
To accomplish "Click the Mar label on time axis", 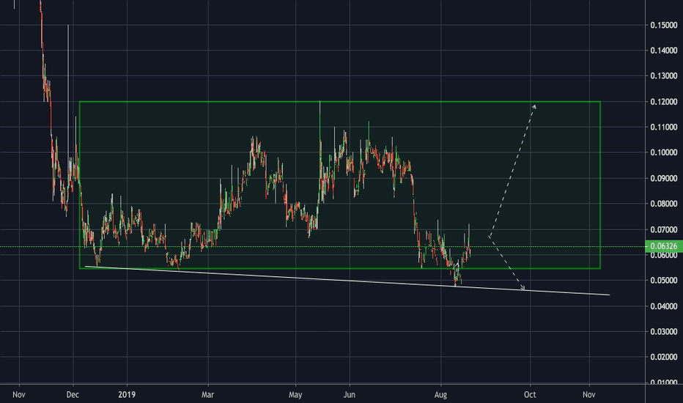I will click(208, 395).
